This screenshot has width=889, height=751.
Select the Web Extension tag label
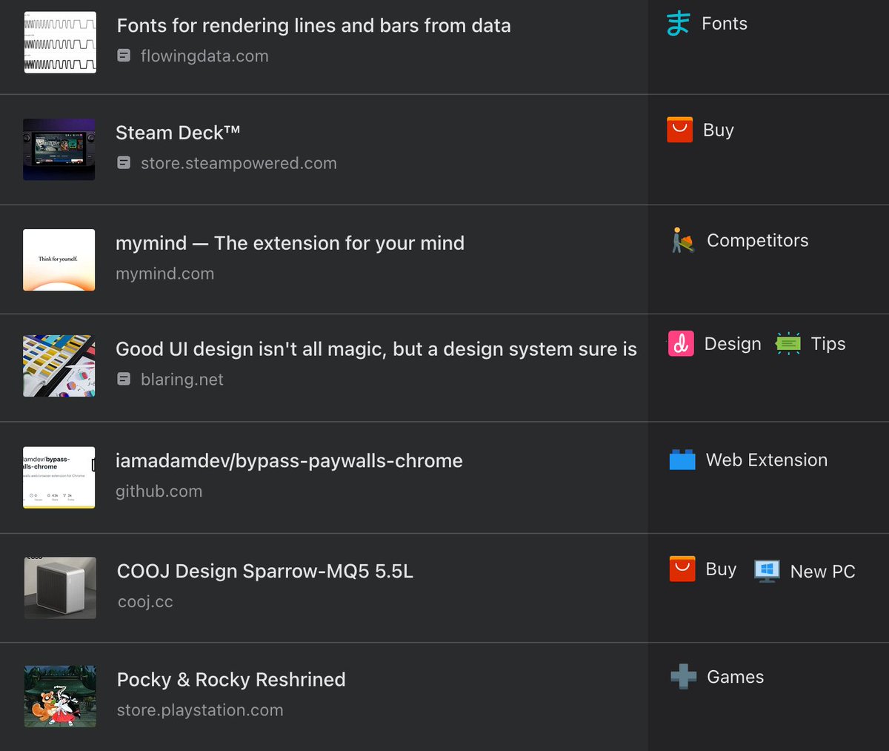coord(767,460)
